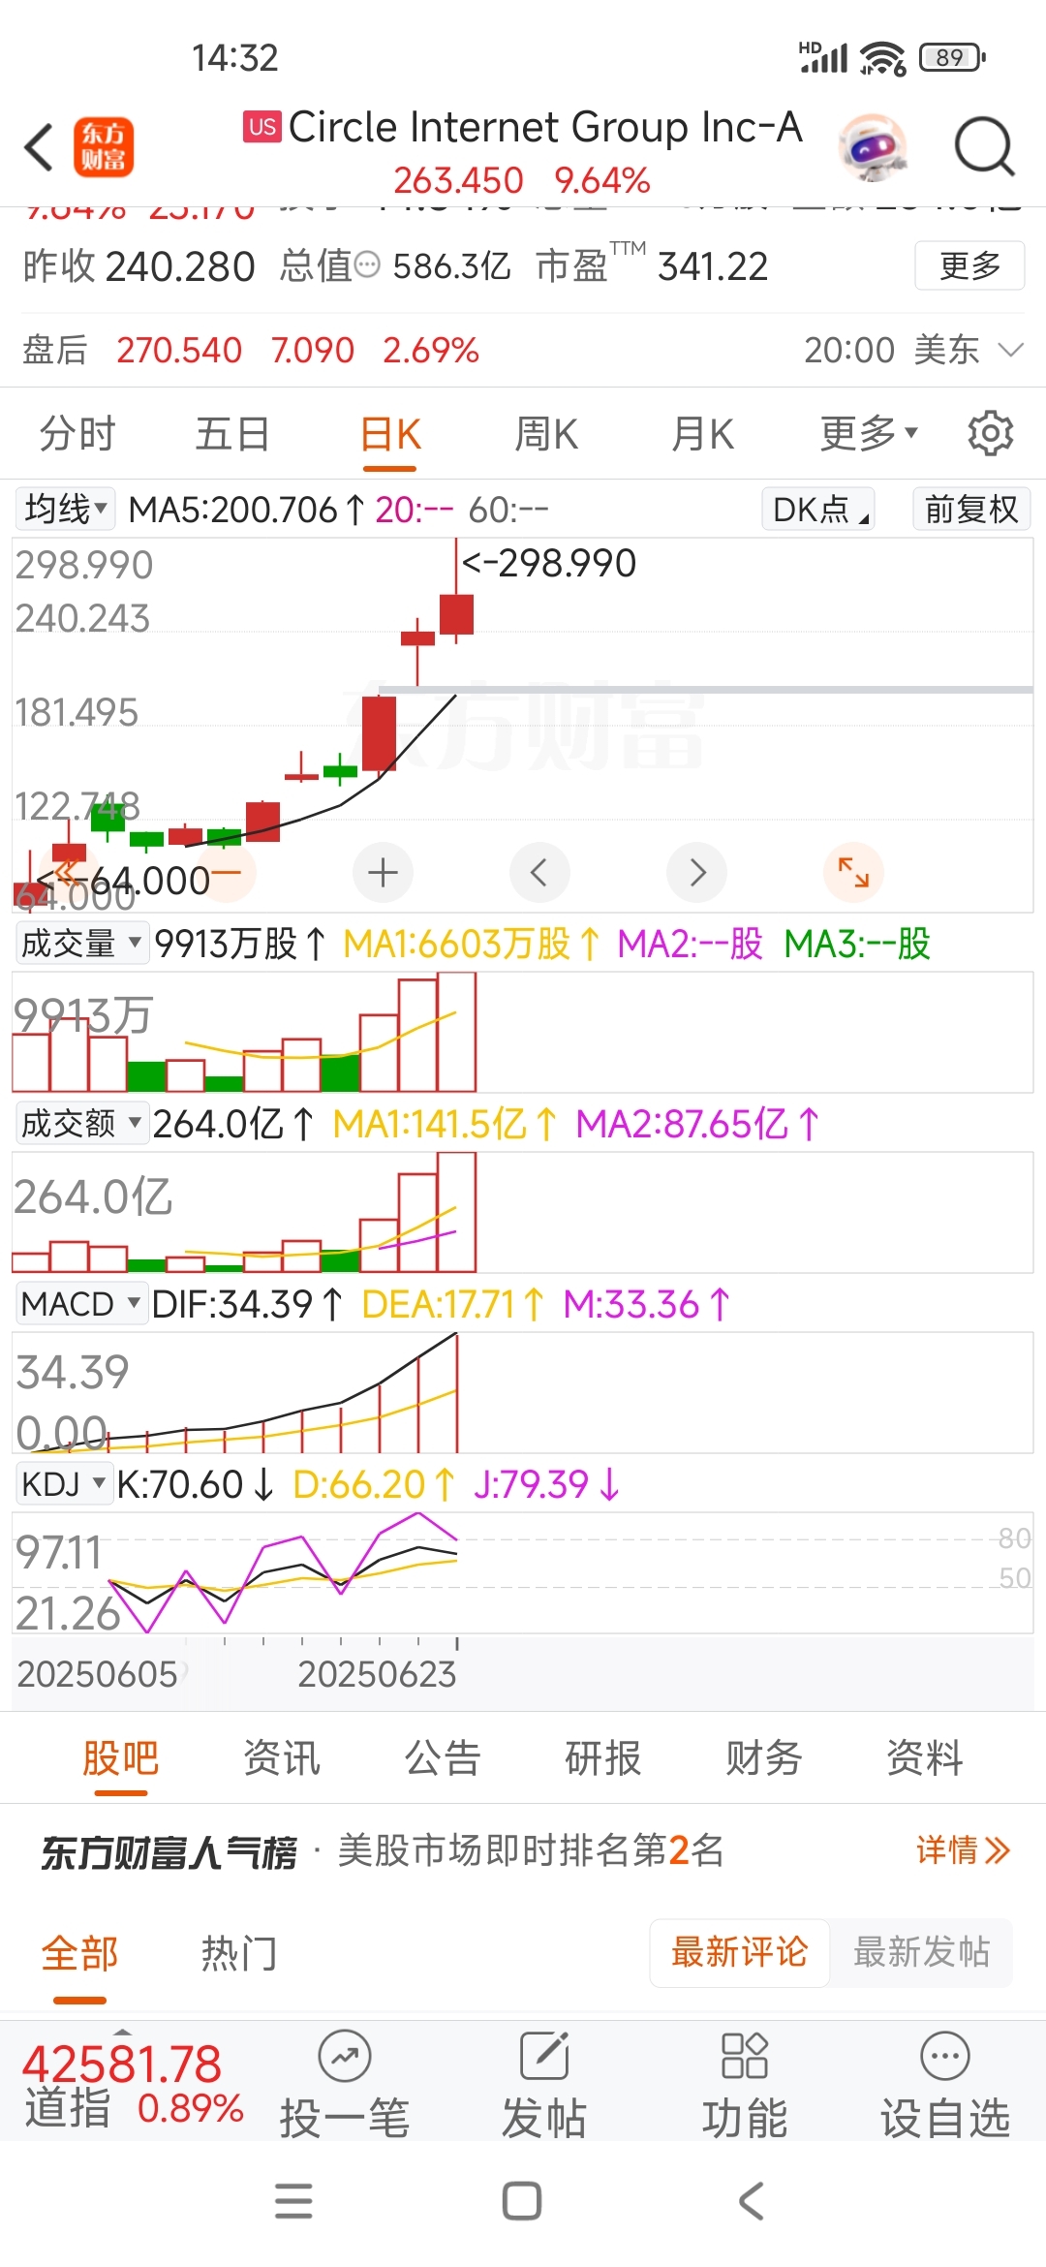Open 研报 research reports tab
Image resolution: width=1046 pixels, height=2267 pixels.
click(603, 1758)
